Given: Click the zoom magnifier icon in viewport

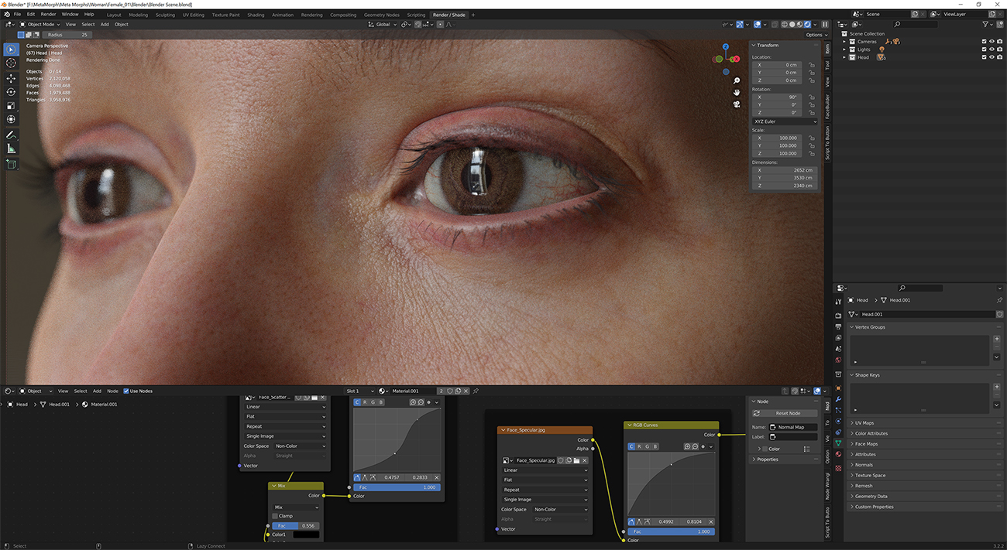Looking at the screenshot, I should point(737,80).
